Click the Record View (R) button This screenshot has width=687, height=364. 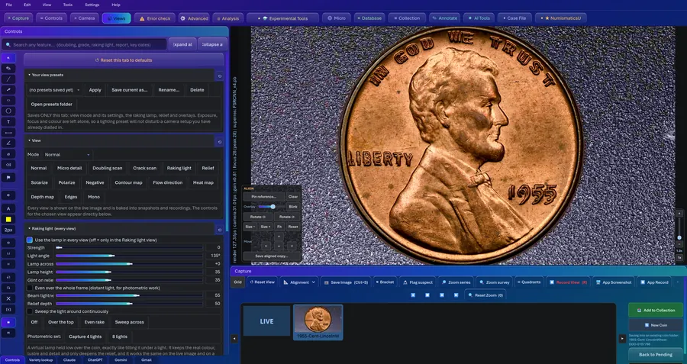pos(568,282)
